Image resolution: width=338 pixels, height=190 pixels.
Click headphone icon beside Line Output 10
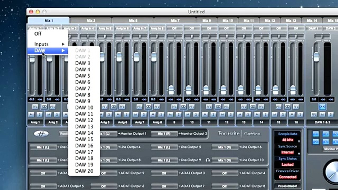tap(208, 160)
